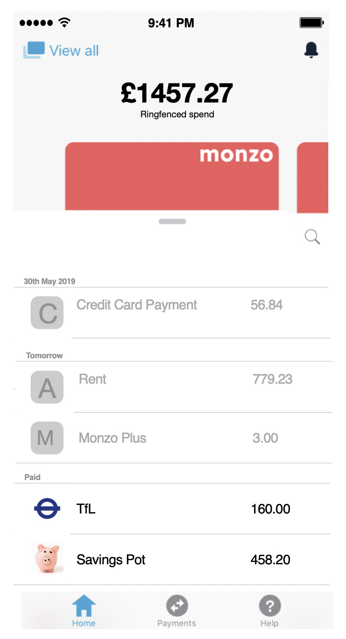Go to the Home tab
The image size is (346, 639).
[84, 611]
